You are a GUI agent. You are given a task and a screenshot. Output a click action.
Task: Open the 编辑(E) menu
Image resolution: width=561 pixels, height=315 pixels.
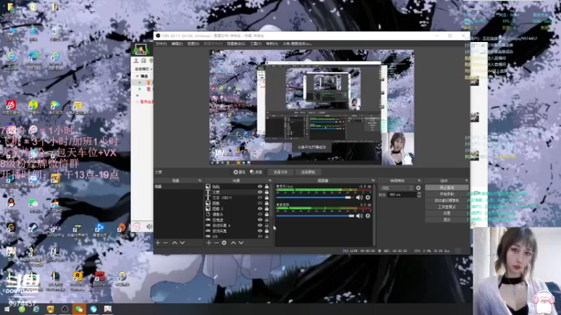[177, 43]
